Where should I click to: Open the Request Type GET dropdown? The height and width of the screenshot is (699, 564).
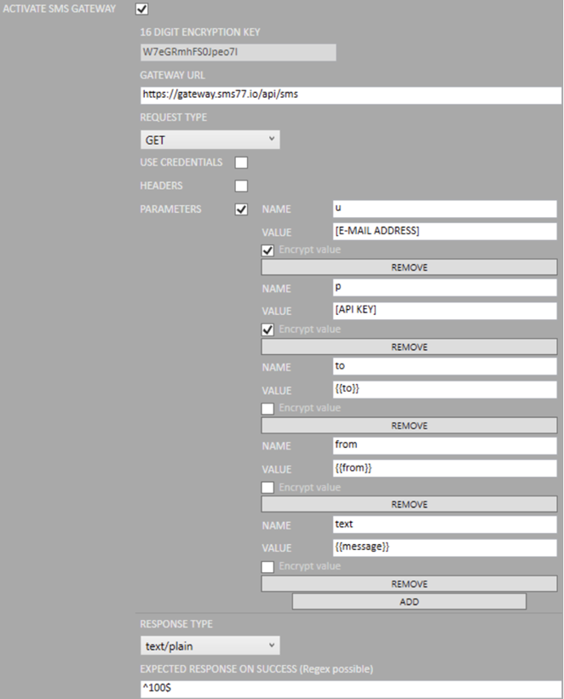pos(210,140)
